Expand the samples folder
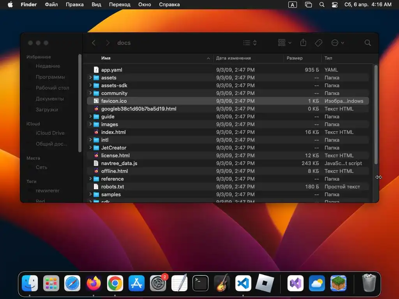This screenshot has height=299, width=399. click(90, 194)
